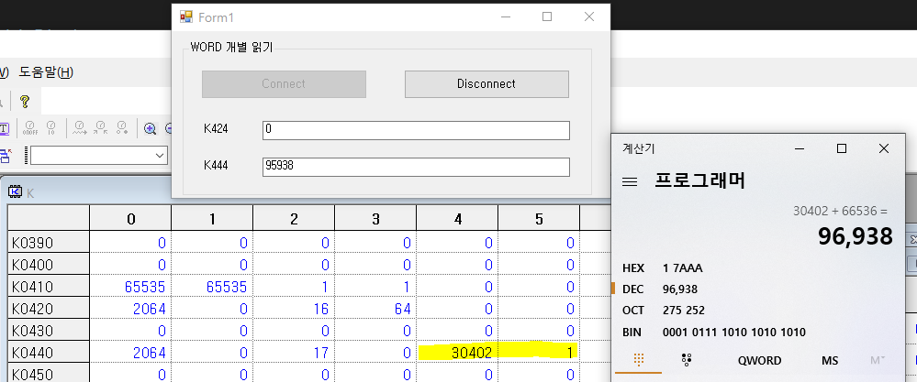Viewport: 917px width, 382px height.
Task: Select the K0440 row header
Action: tap(49, 353)
